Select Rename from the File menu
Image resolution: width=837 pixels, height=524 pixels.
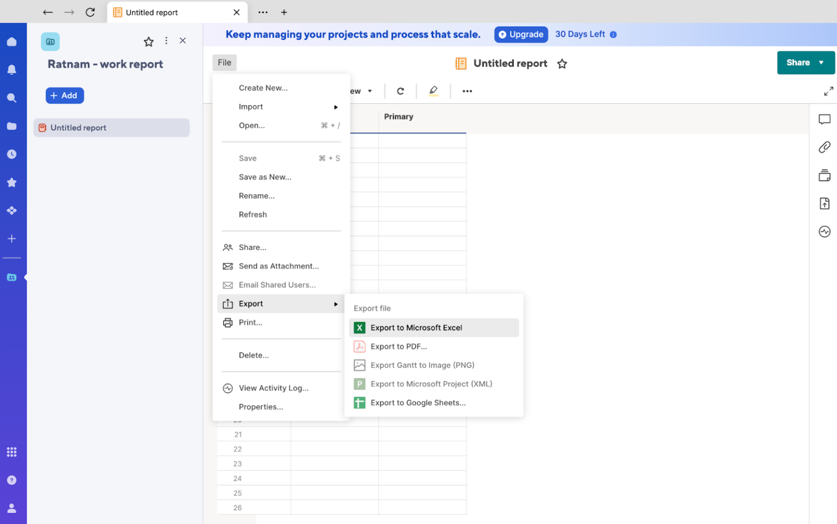pos(257,195)
